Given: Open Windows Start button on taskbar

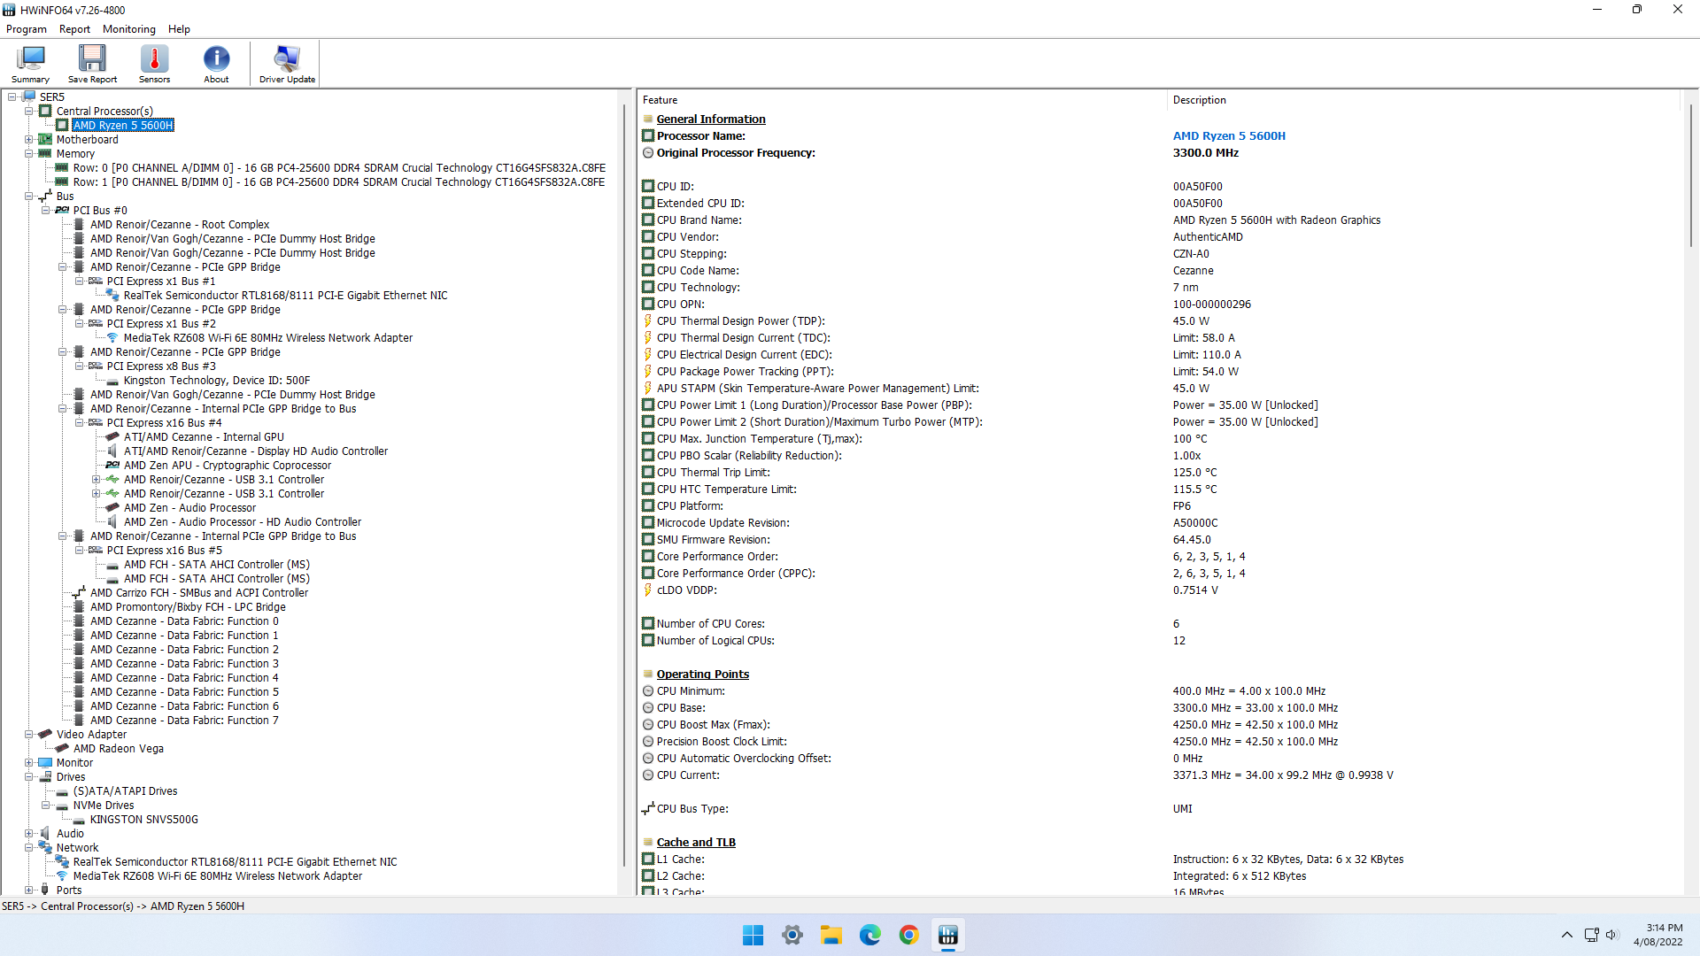Looking at the screenshot, I should pyautogui.click(x=753, y=935).
